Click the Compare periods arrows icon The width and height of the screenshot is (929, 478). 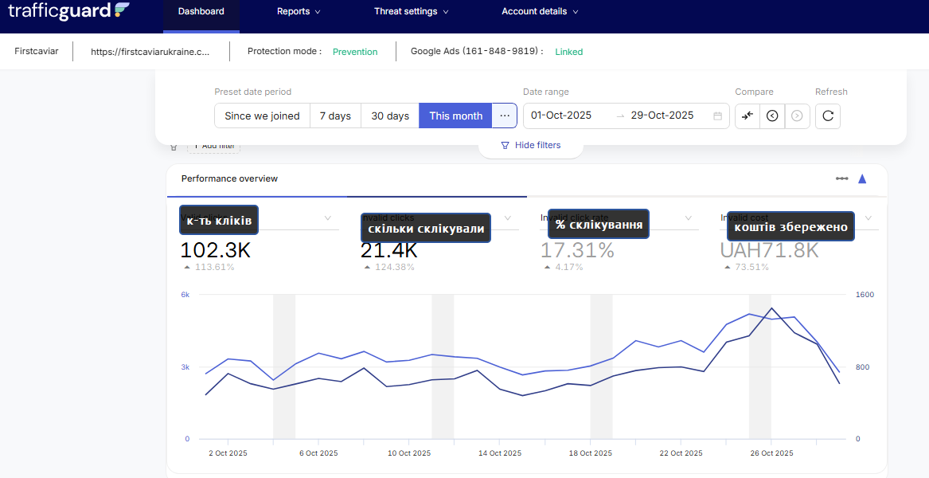tap(747, 116)
